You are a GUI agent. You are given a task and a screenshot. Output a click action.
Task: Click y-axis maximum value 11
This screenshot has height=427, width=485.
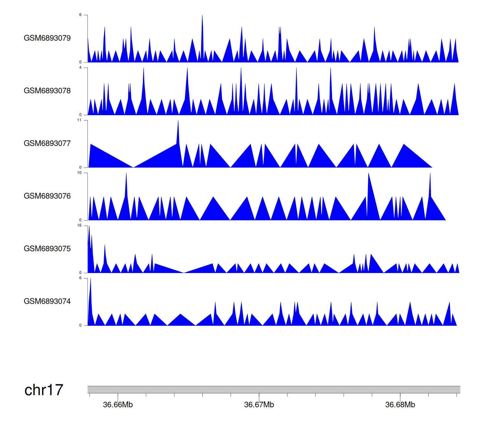click(x=79, y=120)
